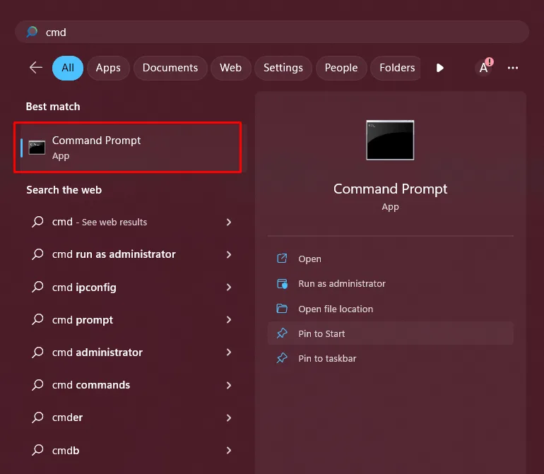Choose the Settings filter tab
This screenshot has width=544, height=474.
pyautogui.click(x=283, y=68)
